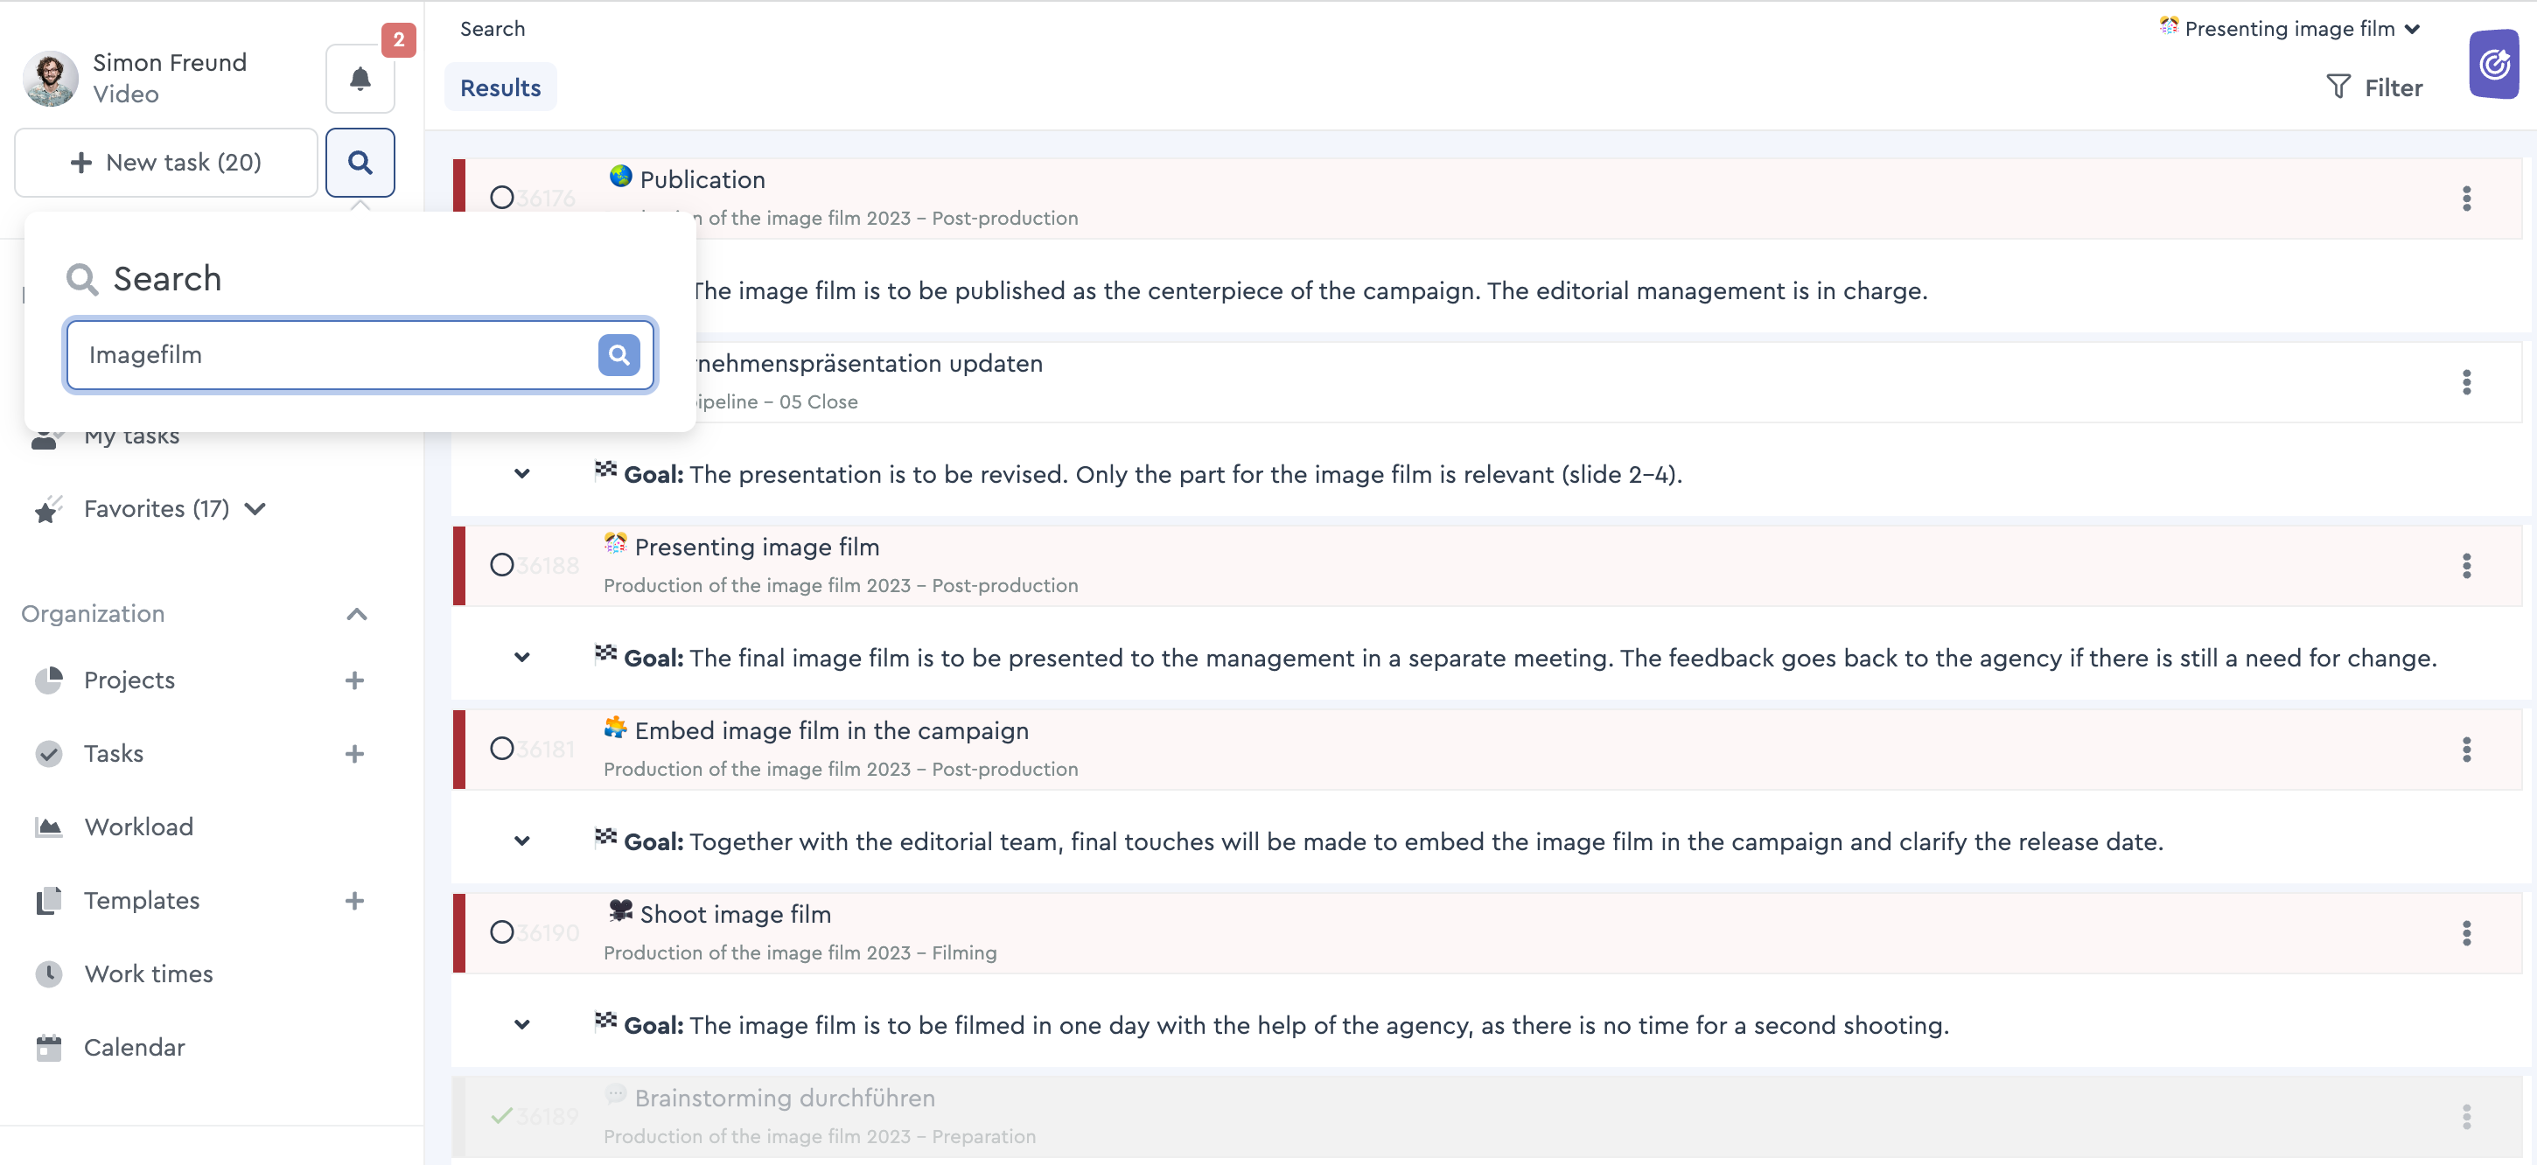Open Tasks in the sidebar
The image size is (2537, 1165).
(x=113, y=754)
